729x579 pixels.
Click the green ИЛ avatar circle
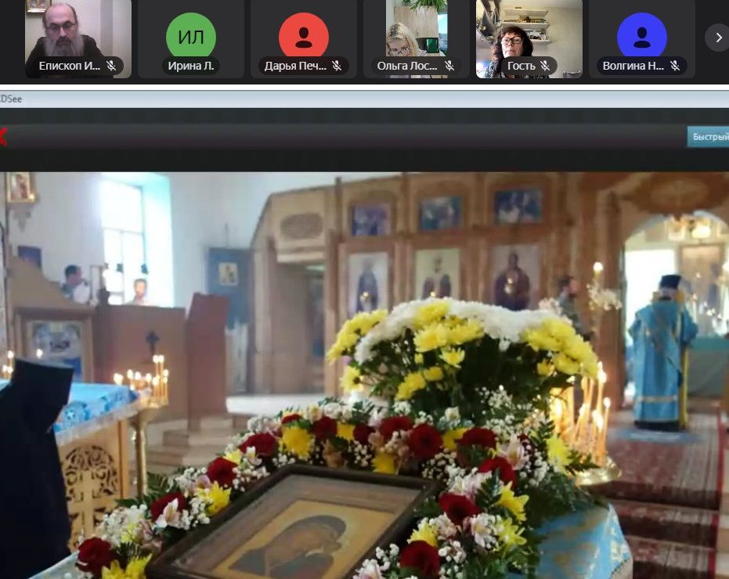190,37
